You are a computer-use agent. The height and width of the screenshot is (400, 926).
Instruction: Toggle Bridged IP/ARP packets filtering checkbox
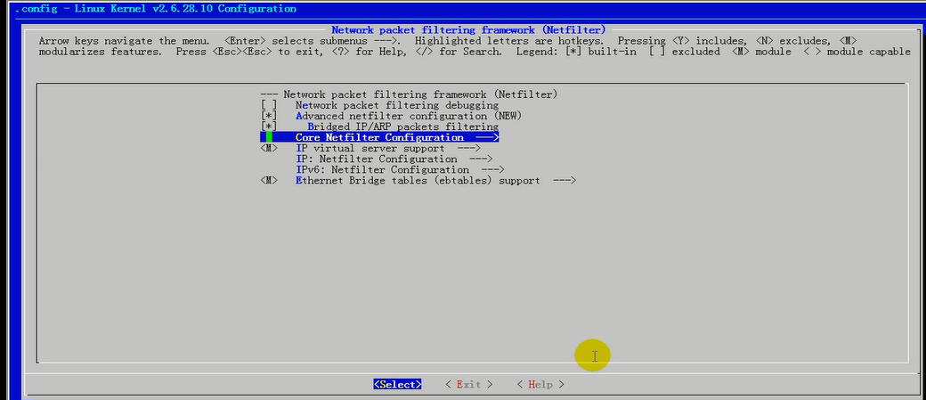(x=269, y=127)
